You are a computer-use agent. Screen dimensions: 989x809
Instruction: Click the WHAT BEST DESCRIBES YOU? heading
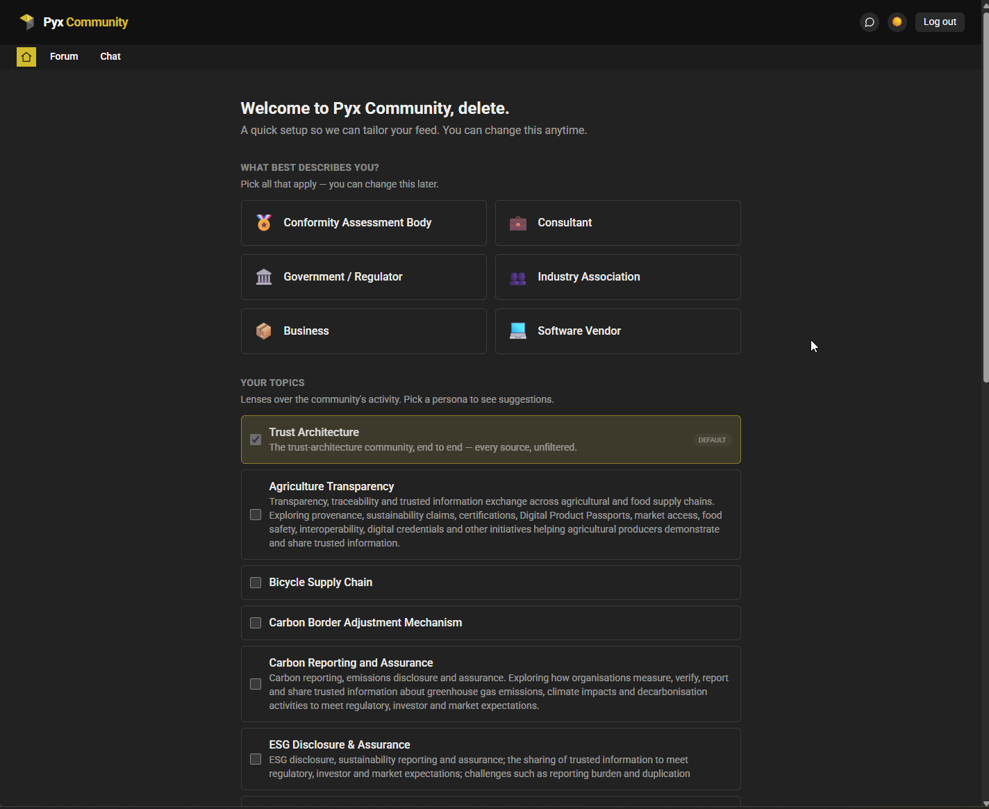tap(310, 167)
